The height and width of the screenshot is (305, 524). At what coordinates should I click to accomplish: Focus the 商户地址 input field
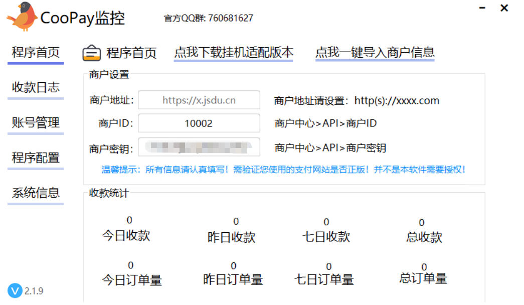[199, 100]
